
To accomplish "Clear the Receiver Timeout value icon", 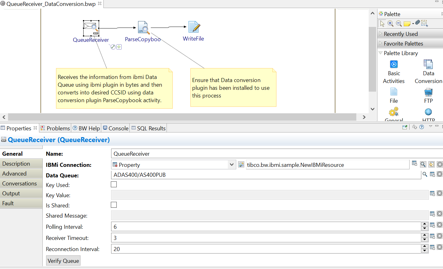I will click(x=440, y=236).
